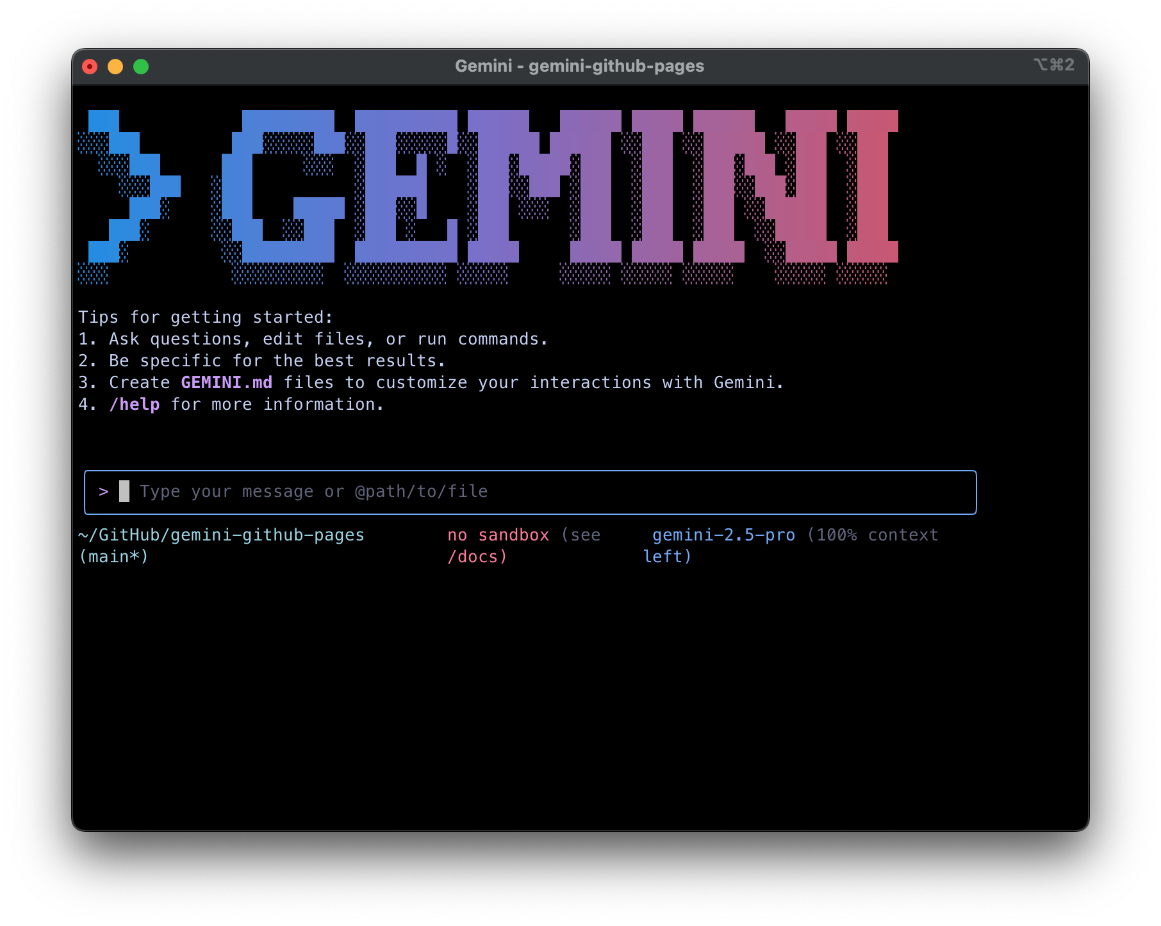Click the yellow minimize window button
This screenshot has height=926, width=1161.
click(115, 67)
